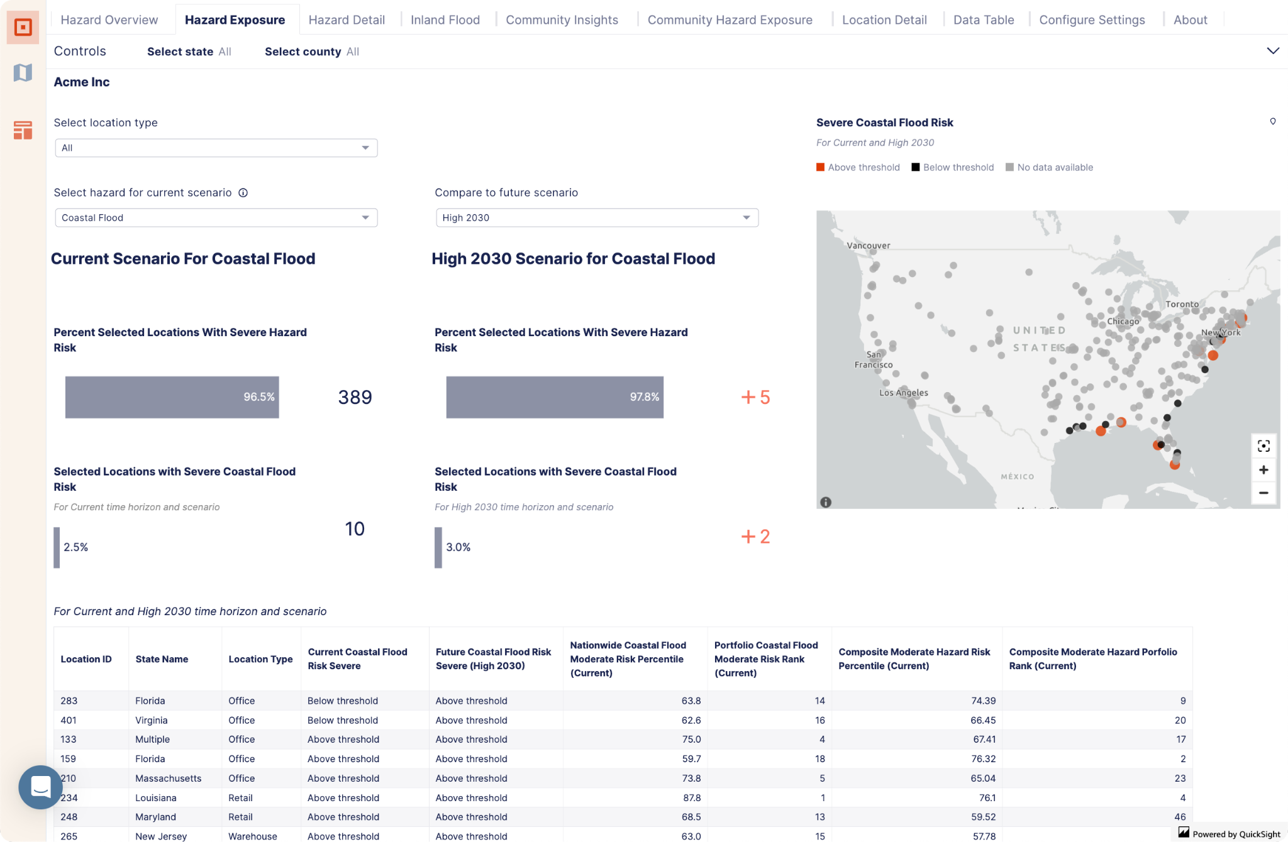Image resolution: width=1288 pixels, height=842 pixels.
Task: Open the map view sidebar icon
Action: pyautogui.click(x=23, y=73)
